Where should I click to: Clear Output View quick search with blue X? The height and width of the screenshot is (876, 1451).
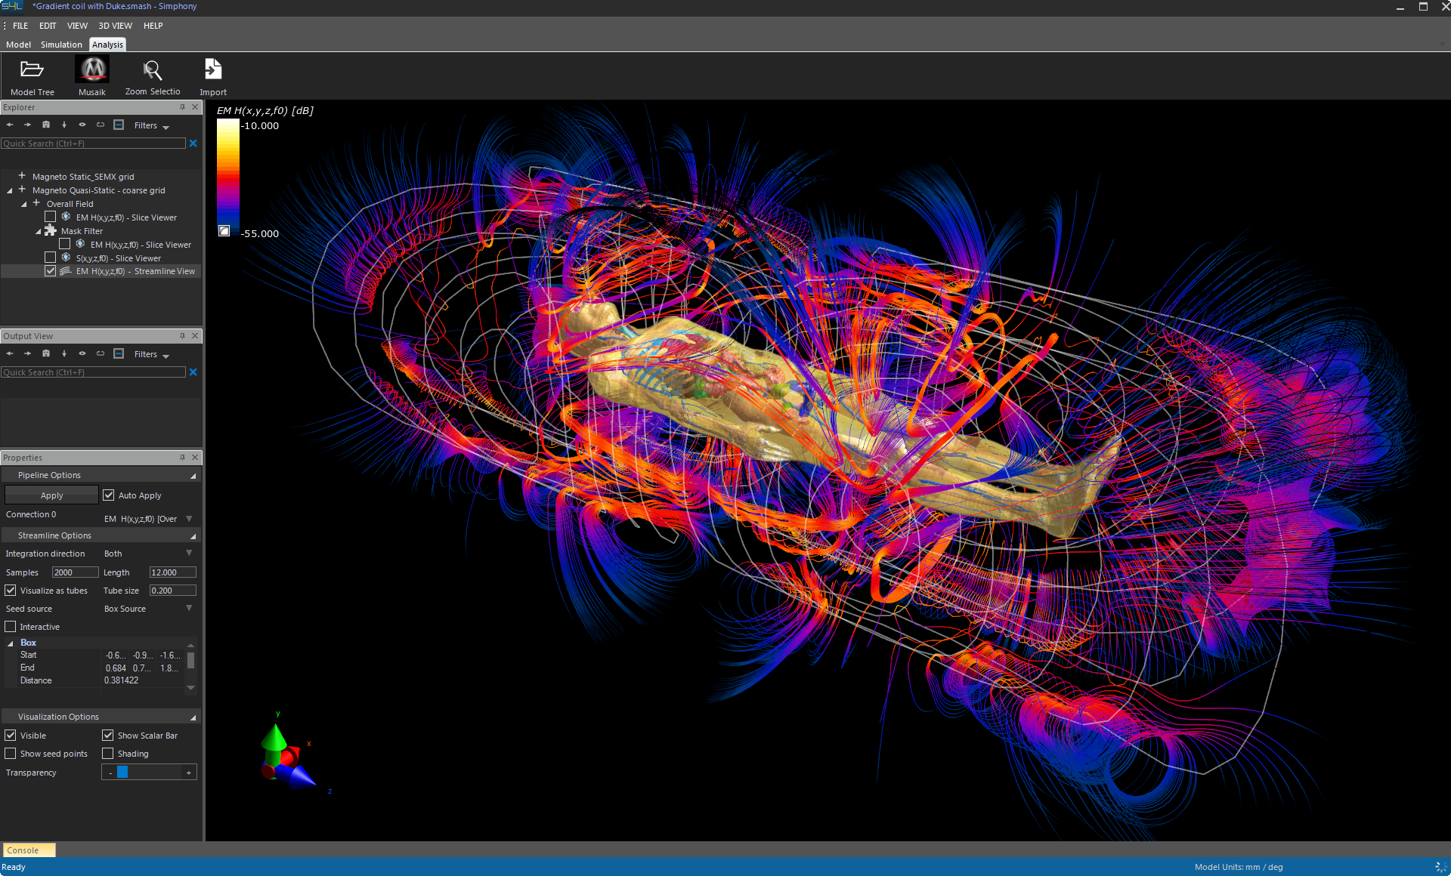coord(193,372)
